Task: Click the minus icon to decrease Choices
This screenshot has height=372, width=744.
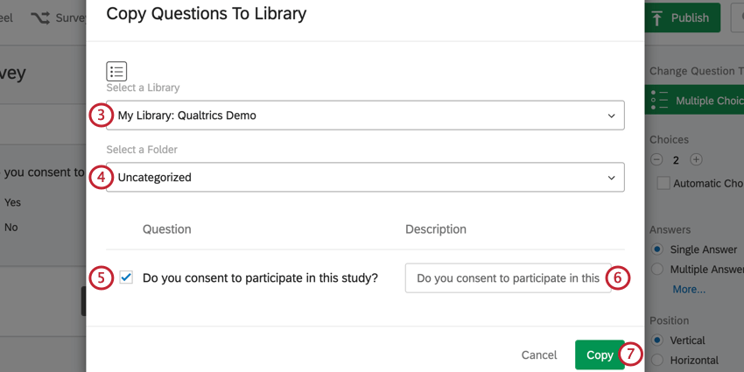Action: [656, 160]
